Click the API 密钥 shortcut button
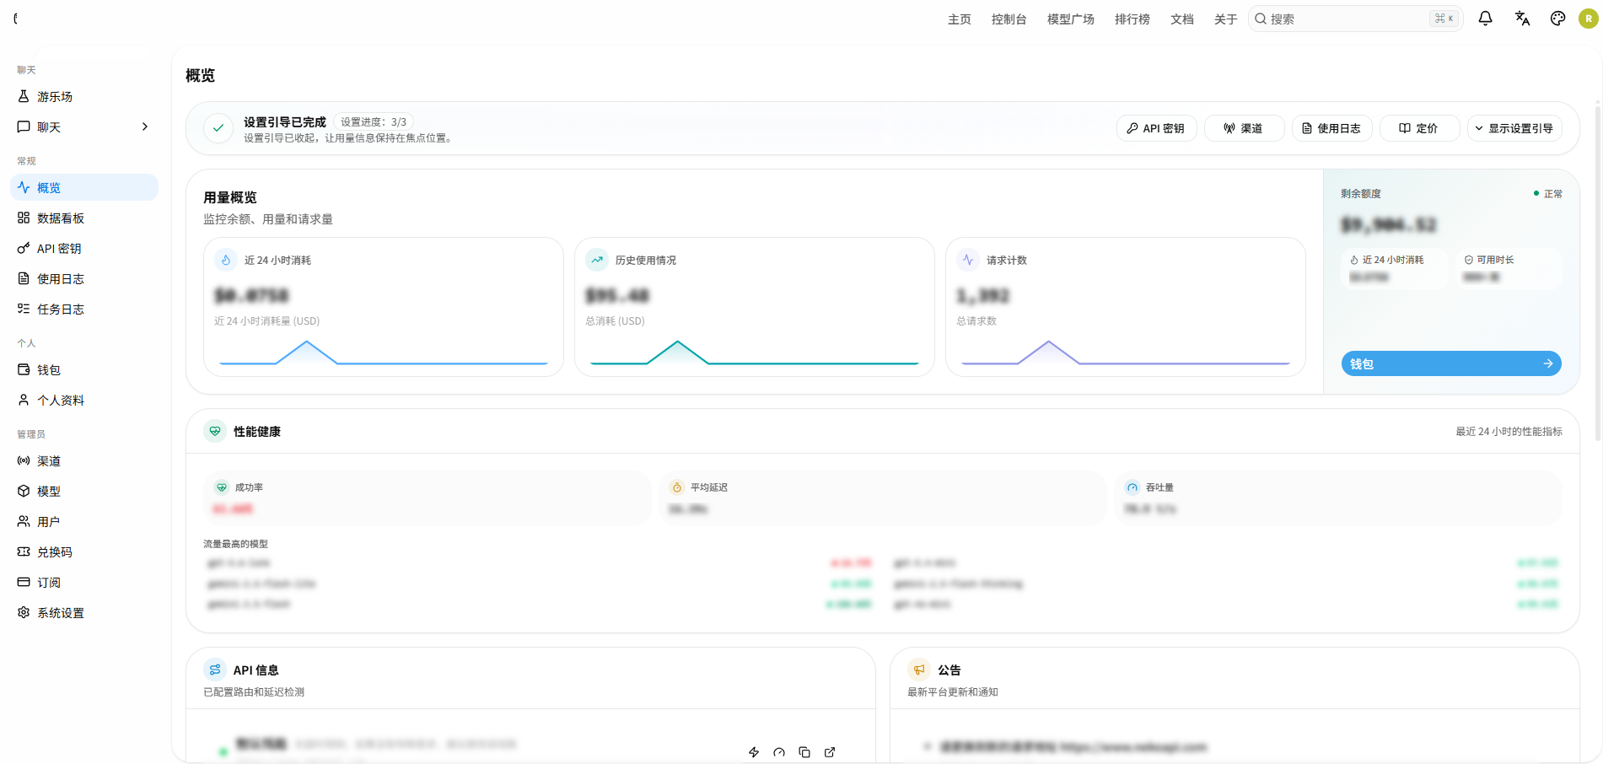The height and width of the screenshot is (764, 1603). [1156, 128]
